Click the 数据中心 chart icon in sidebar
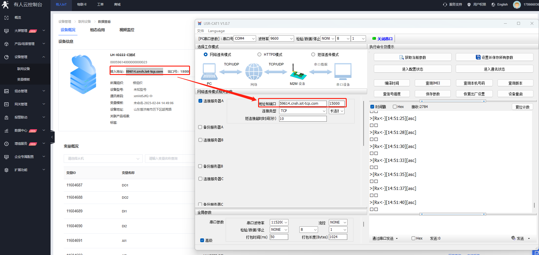Viewport: 539px width, 255px height. pyautogui.click(x=6, y=131)
